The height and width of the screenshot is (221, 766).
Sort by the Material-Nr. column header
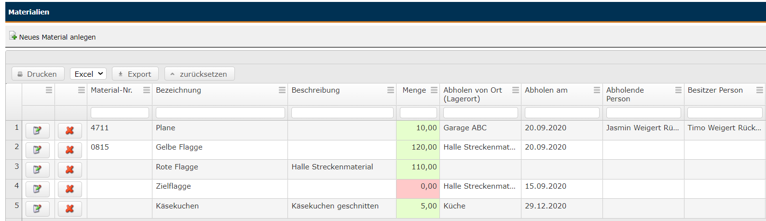(x=111, y=90)
